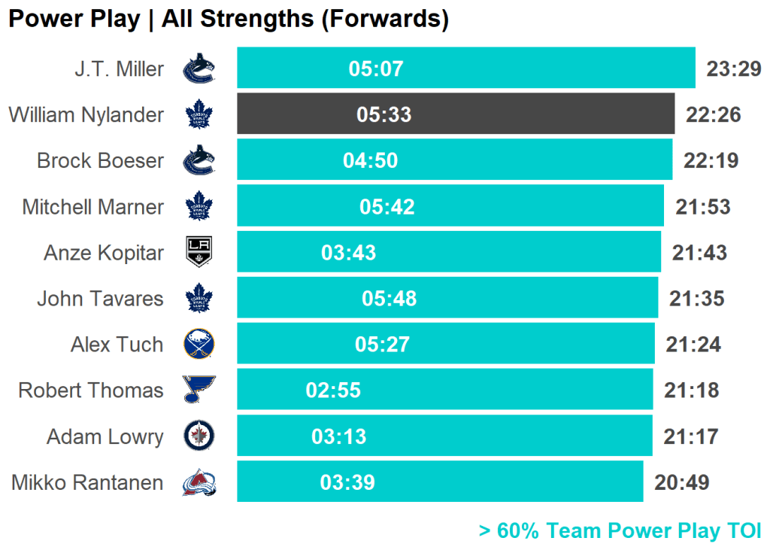Click the Maple Leafs logo beside William Nylander
Viewport: 770px width, 550px height.
coord(199,114)
